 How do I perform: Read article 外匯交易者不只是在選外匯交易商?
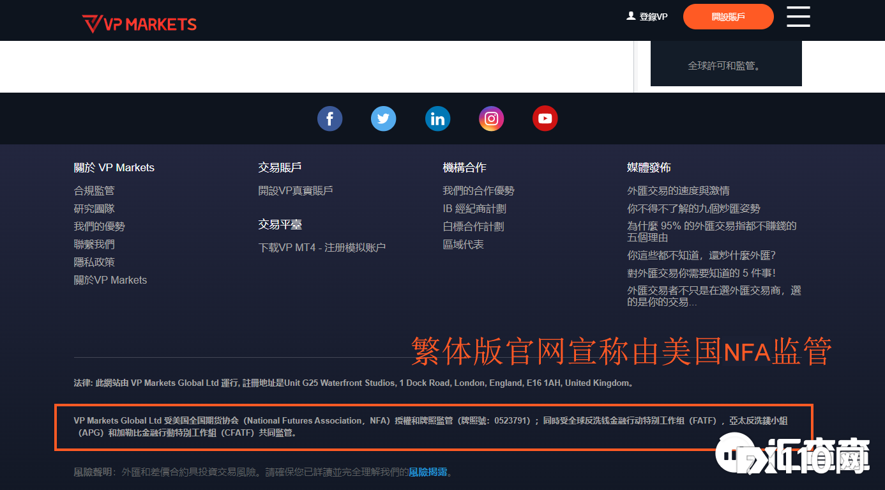[x=714, y=296]
